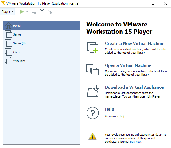Click the Unity mode toolbar icon
This screenshot has width=171, height=148.
pyautogui.click(x=50, y=12)
